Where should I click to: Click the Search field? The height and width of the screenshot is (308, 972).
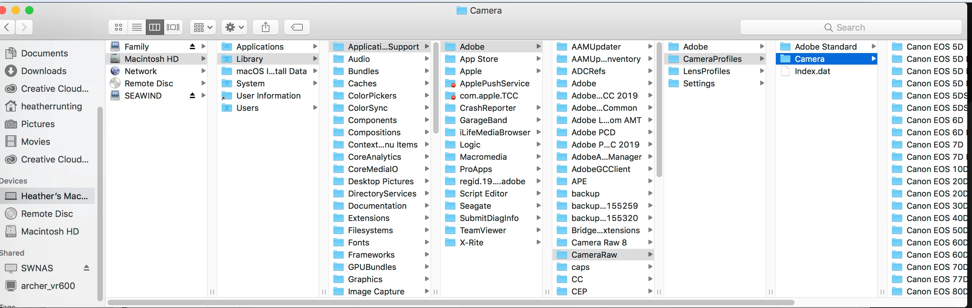coord(850,28)
